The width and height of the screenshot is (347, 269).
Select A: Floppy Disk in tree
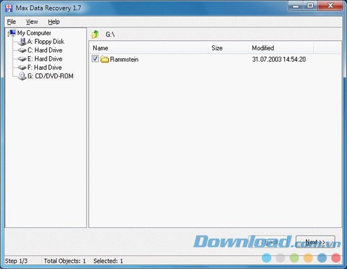[x=46, y=42]
